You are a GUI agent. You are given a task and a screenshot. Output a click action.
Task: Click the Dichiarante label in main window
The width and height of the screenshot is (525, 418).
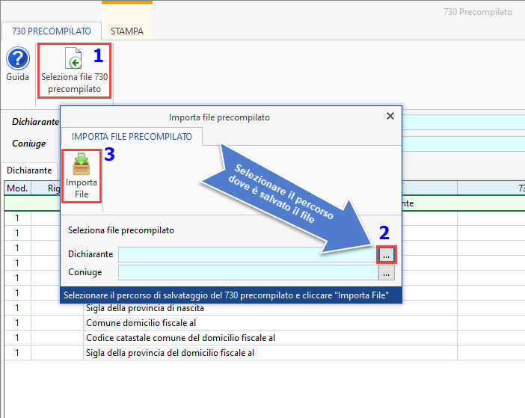(x=35, y=122)
